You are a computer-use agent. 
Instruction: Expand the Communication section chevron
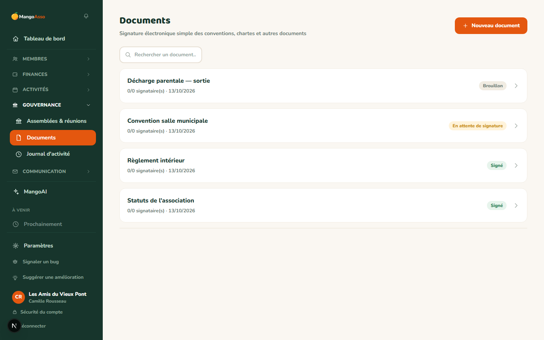click(88, 172)
